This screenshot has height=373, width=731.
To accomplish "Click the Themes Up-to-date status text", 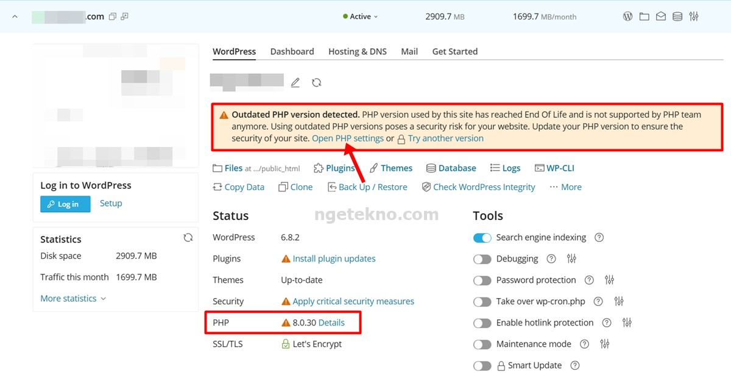I will coord(302,280).
